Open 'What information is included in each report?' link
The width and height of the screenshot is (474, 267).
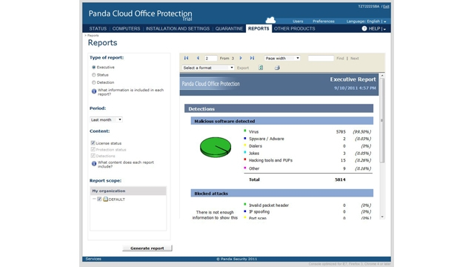[x=130, y=92]
